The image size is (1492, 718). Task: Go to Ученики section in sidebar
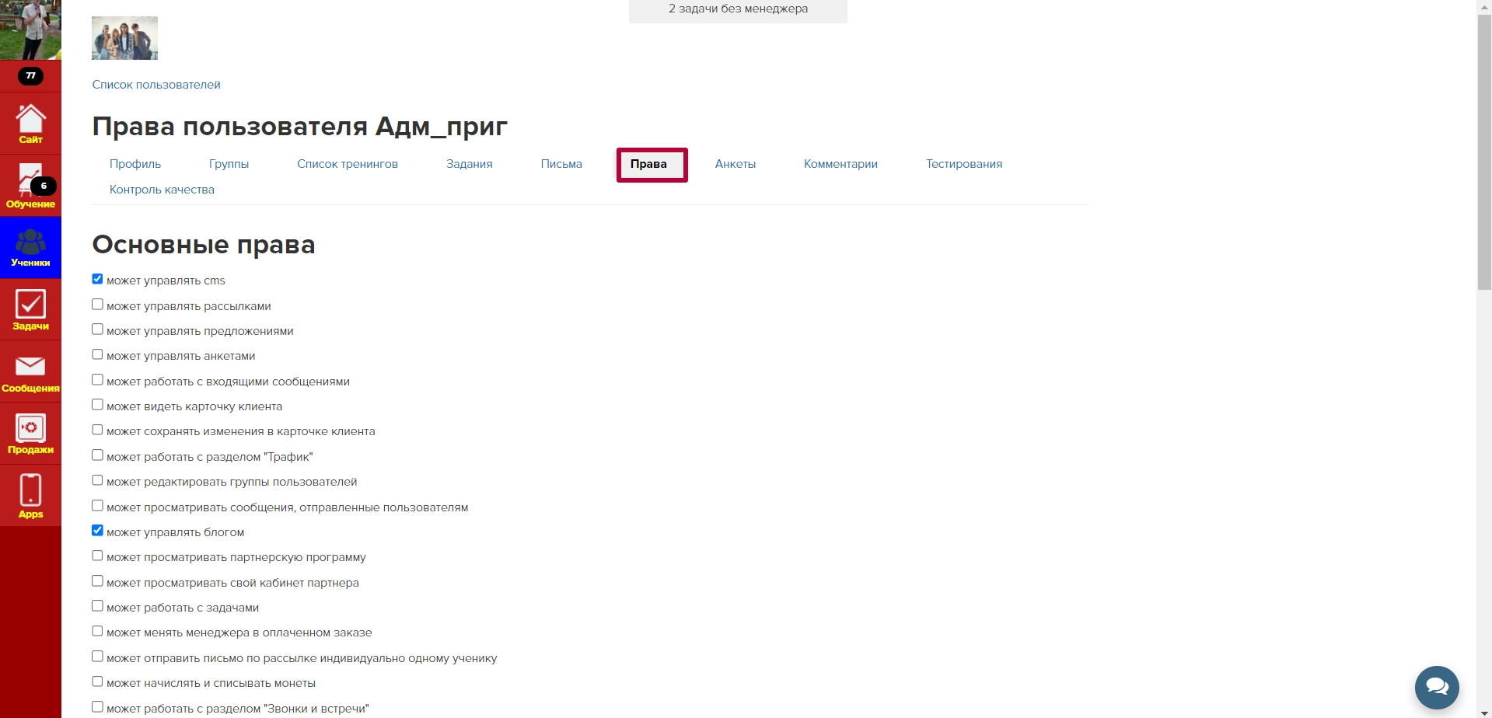coord(30,248)
